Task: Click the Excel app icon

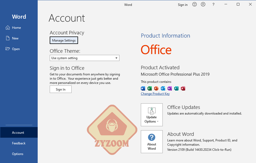Action: pos(150,88)
